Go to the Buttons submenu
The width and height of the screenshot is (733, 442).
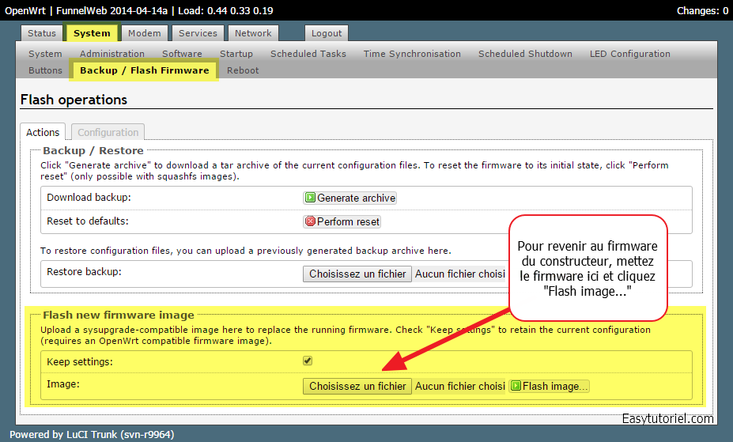click(45, 70)
